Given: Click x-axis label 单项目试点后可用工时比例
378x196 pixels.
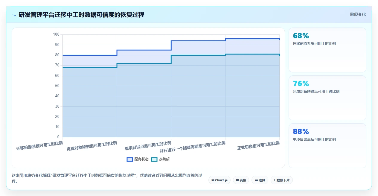Looking at the screenshot, I should [148, 146].
